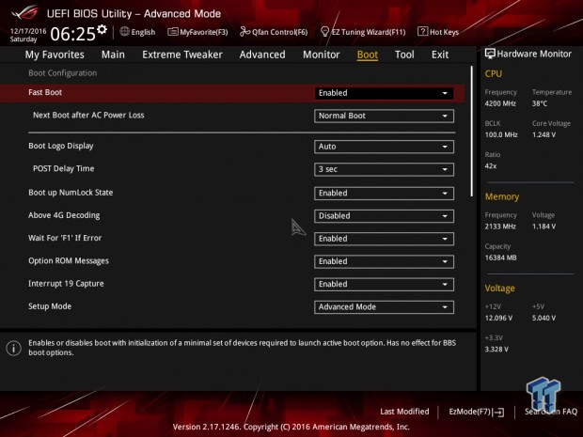Viewport: 583px width, 437px height.
Task: Click the MyFavorite list icon
Action: click(x=172, y=32)
